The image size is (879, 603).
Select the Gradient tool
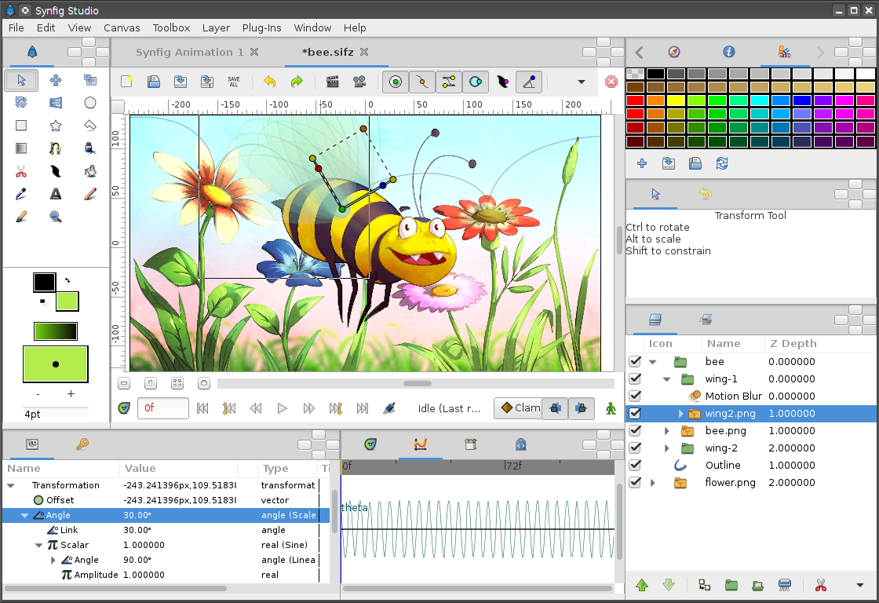[21, 148]
